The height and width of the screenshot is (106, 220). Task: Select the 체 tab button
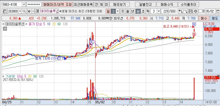click(101, 5)
